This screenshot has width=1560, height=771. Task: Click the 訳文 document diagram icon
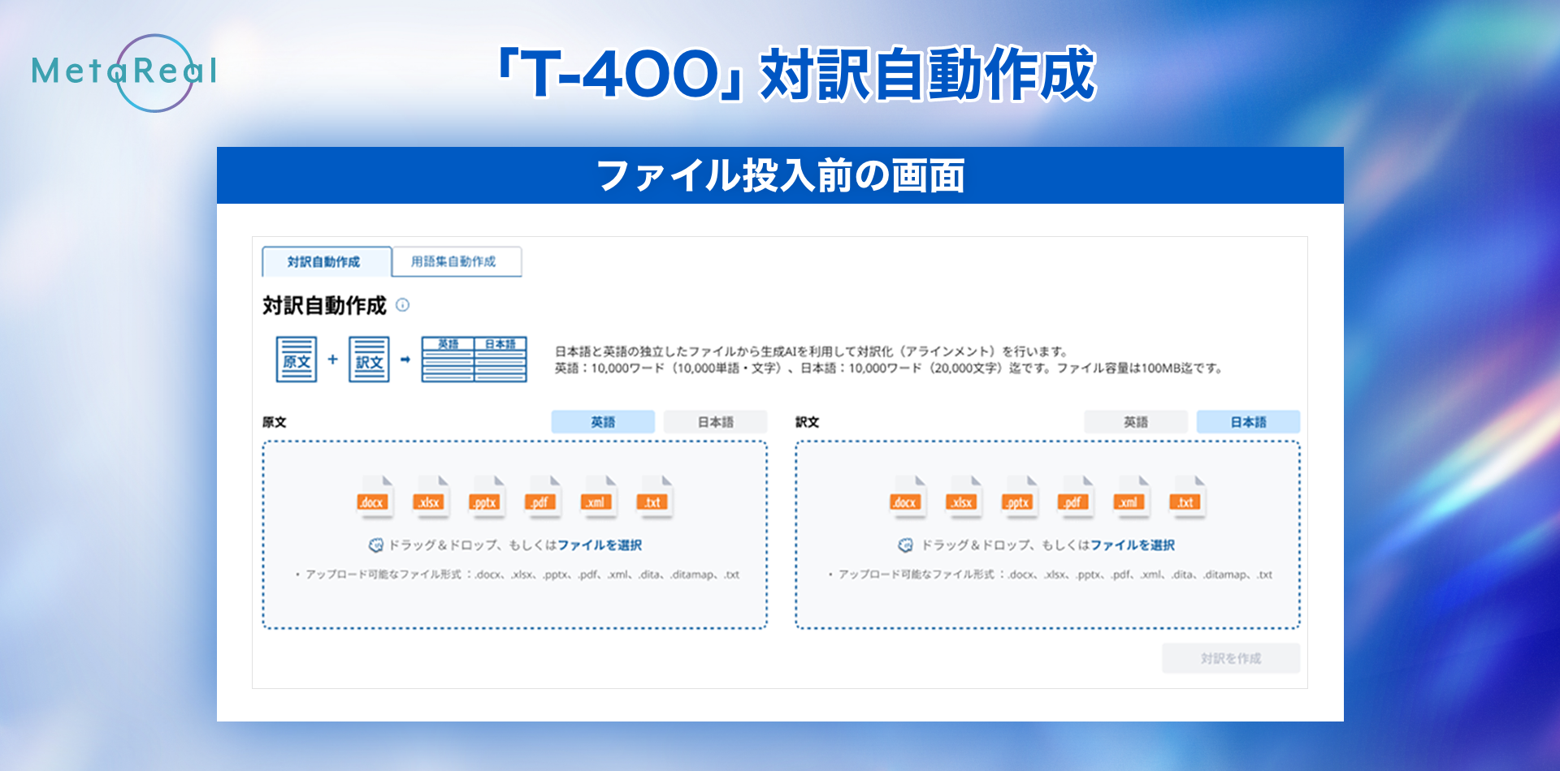pos(369,360)
